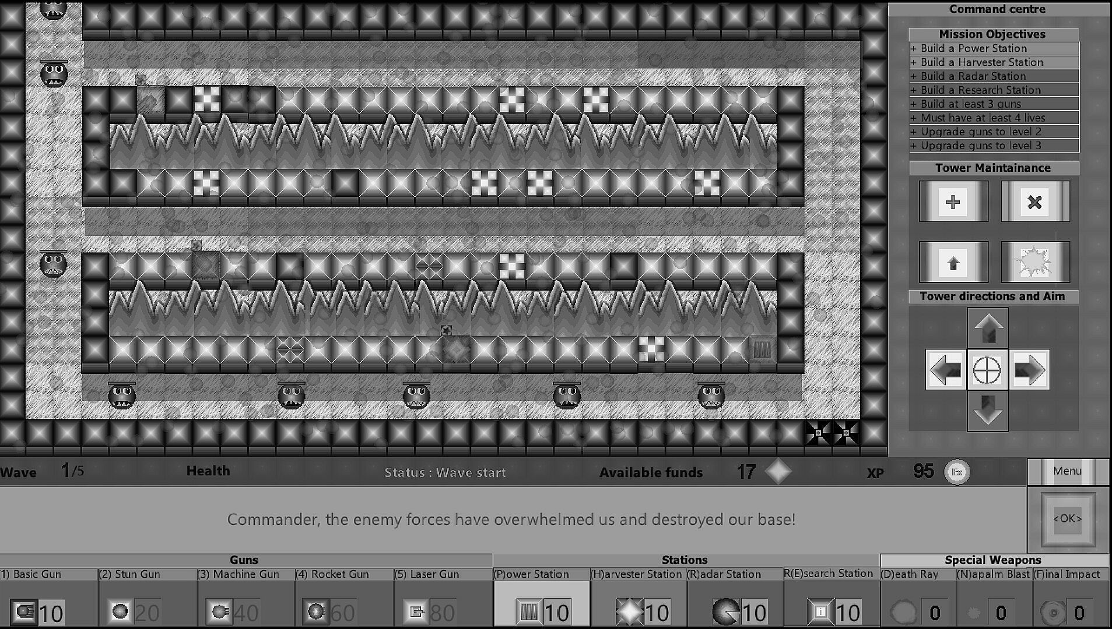The height and width of the screenshot is (629, 1112).
Task: Select the Laser Gun icon
Action: (416, 612)
